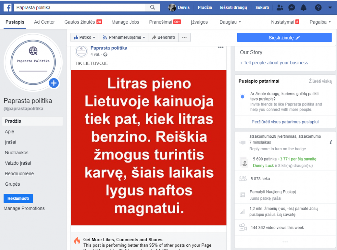Select Įrašai in left sidebar
337x250 pixels.
coord(10,142)
